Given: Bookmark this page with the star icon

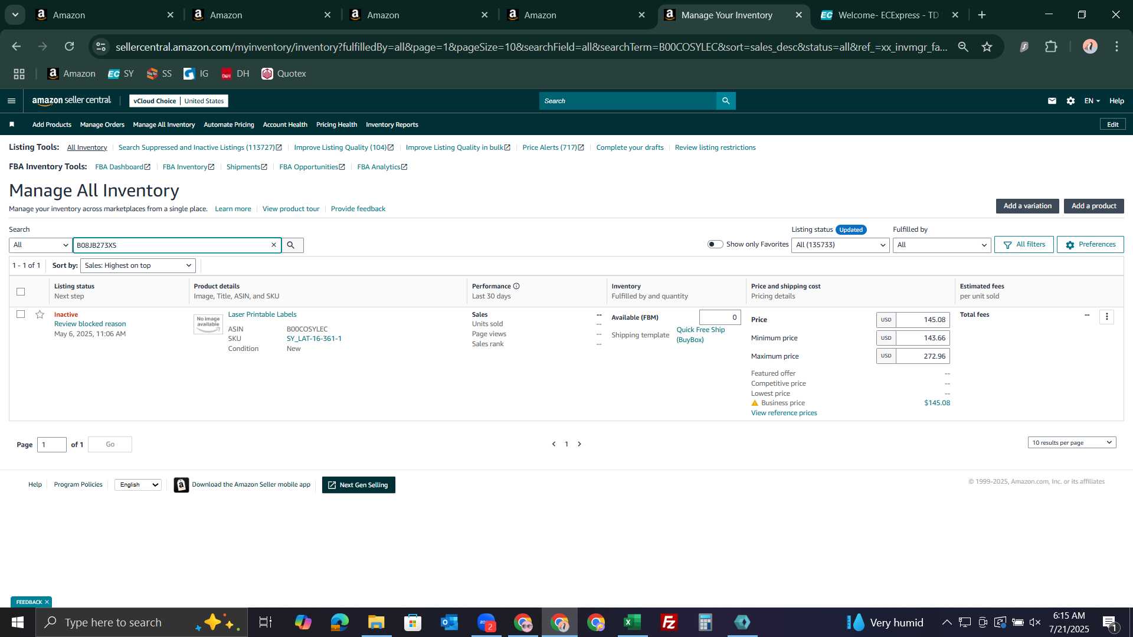Looking at the screenshot, I should tap(987, 47).
